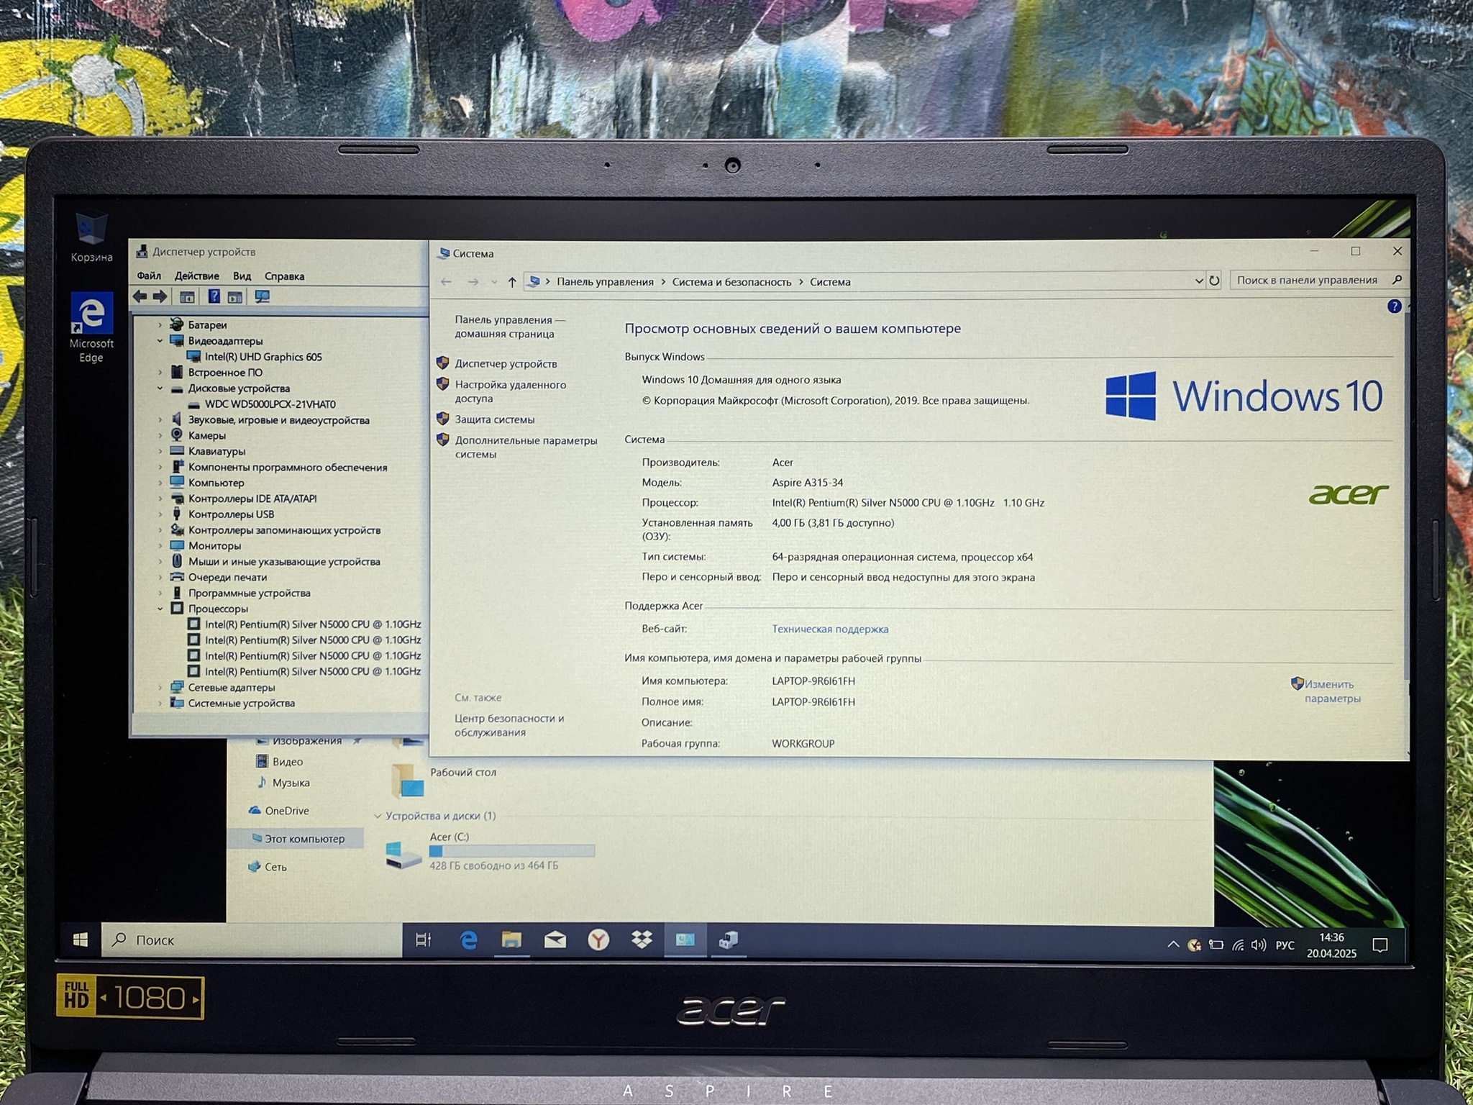Open the Вид menu in Device Manager

(x=242, y=276)
